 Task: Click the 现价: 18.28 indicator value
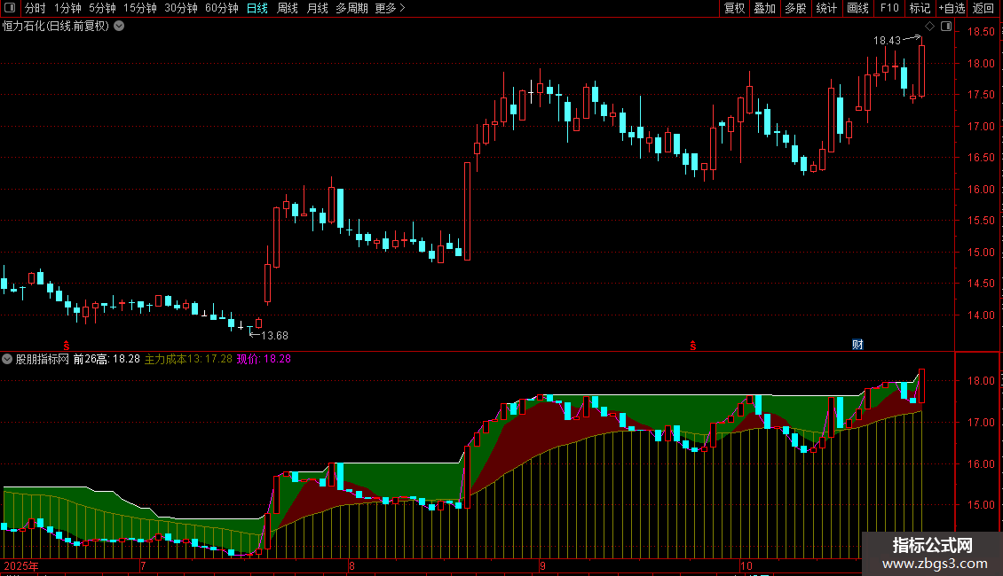click(x=264, y=359)
